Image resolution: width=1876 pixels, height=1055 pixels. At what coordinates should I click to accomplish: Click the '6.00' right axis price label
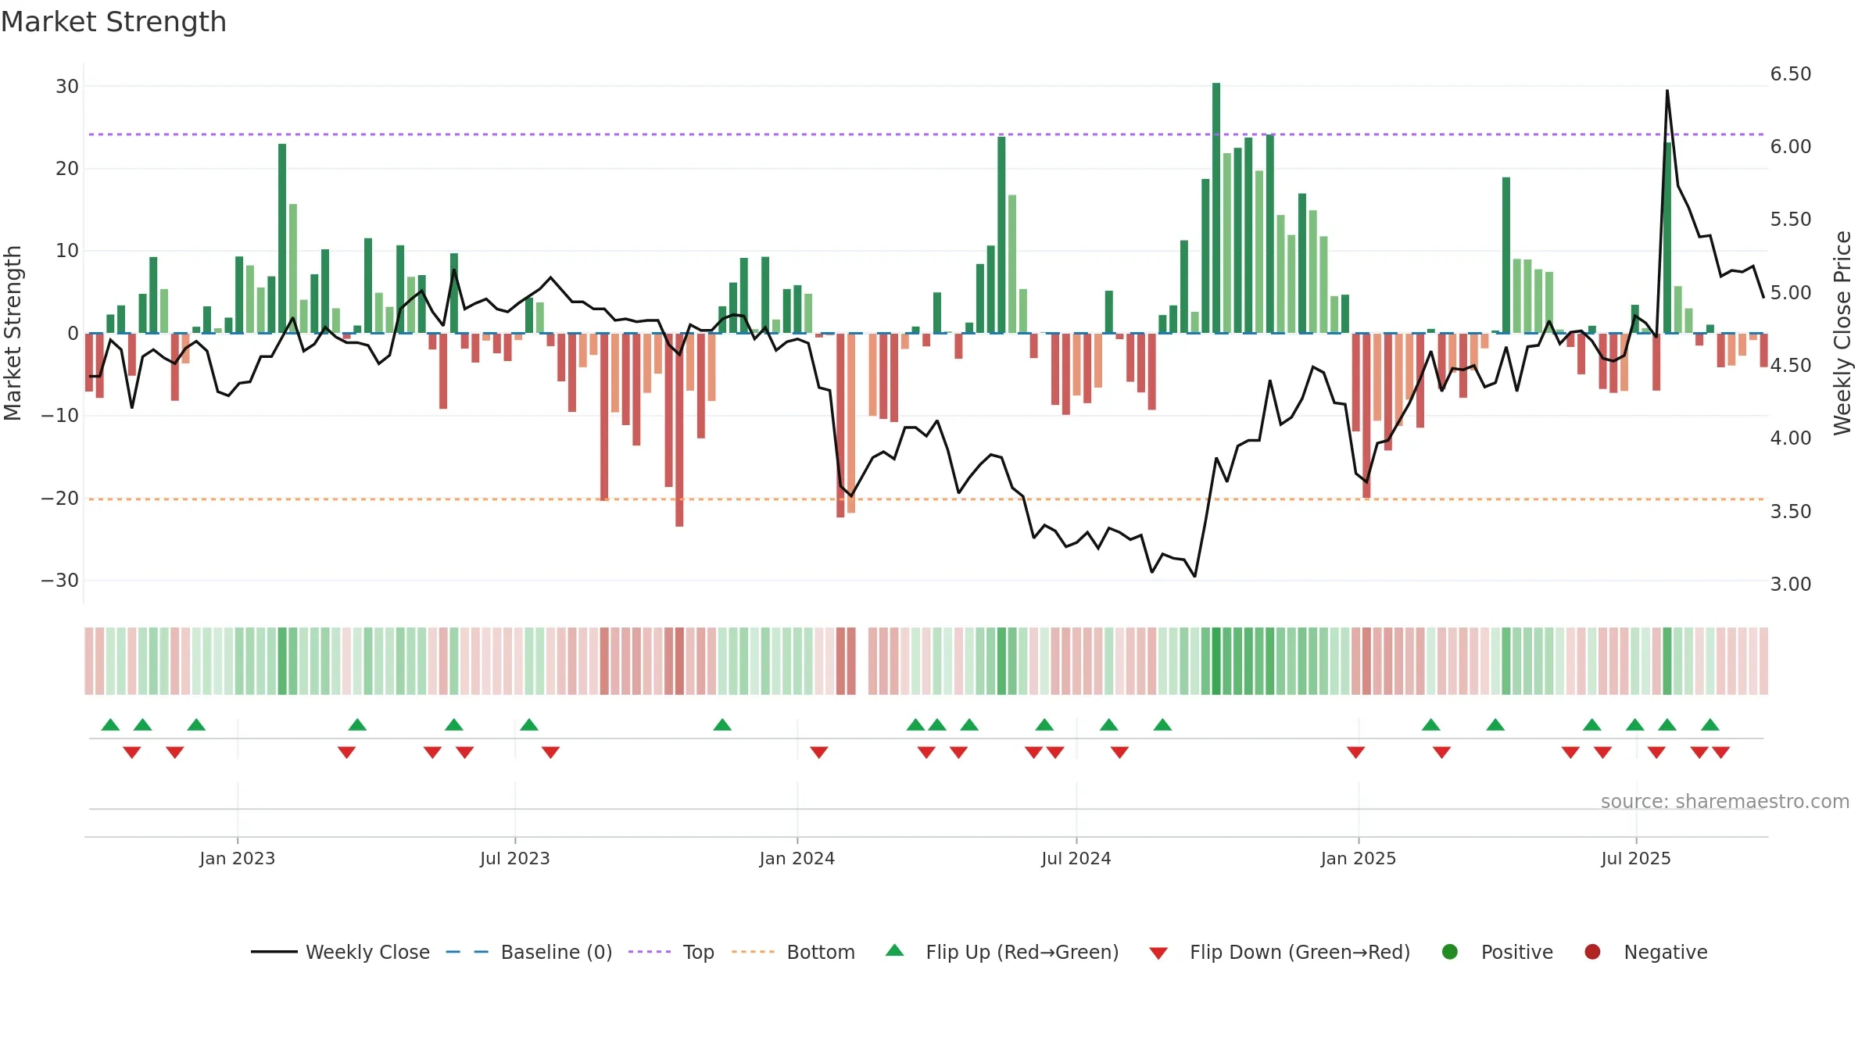[x=1791, y=146]
